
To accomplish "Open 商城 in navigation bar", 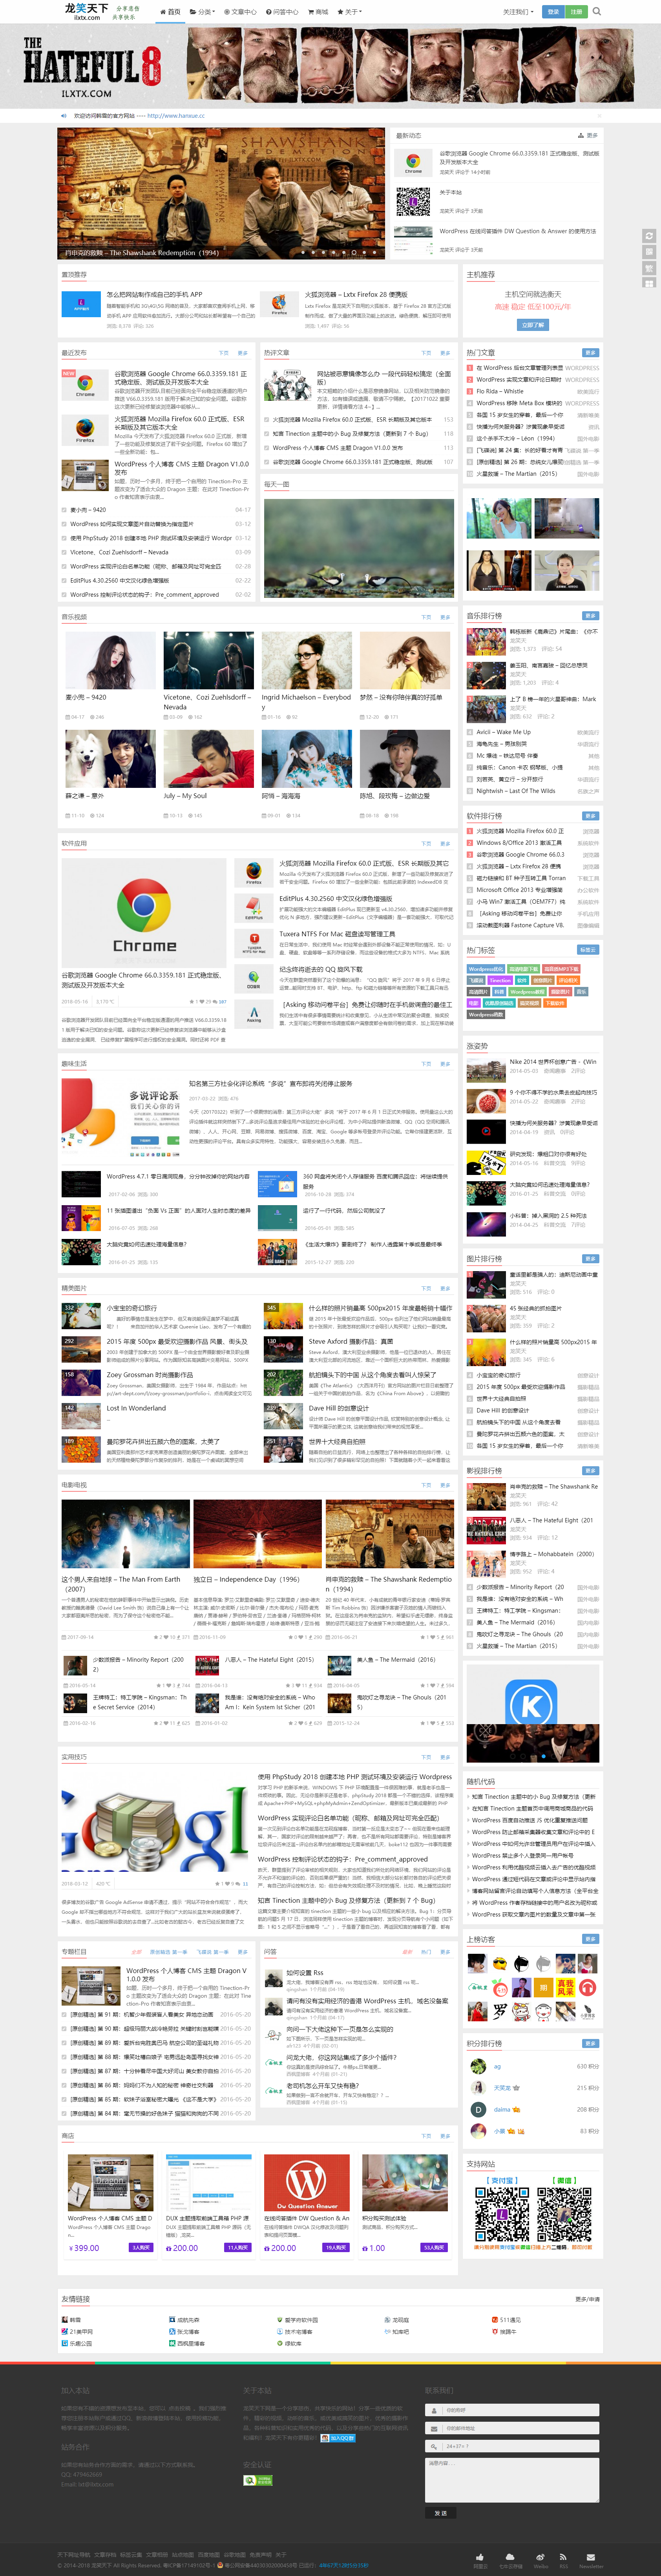I will click(318, 12).
